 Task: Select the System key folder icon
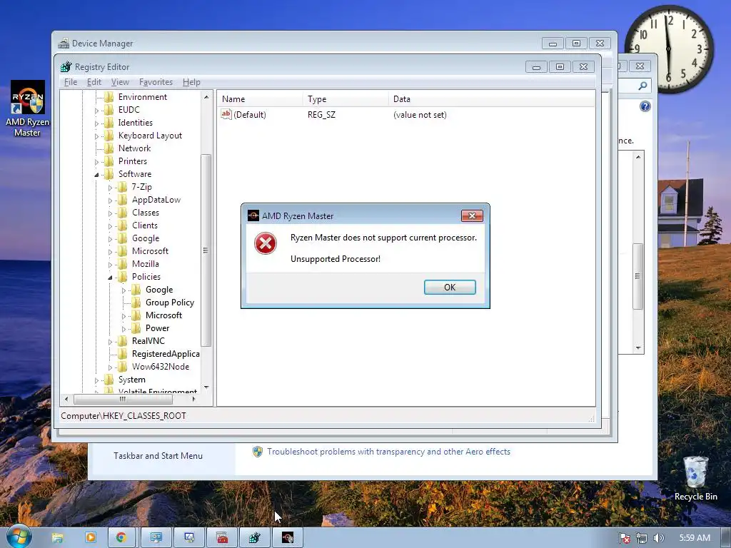[109, 380]
